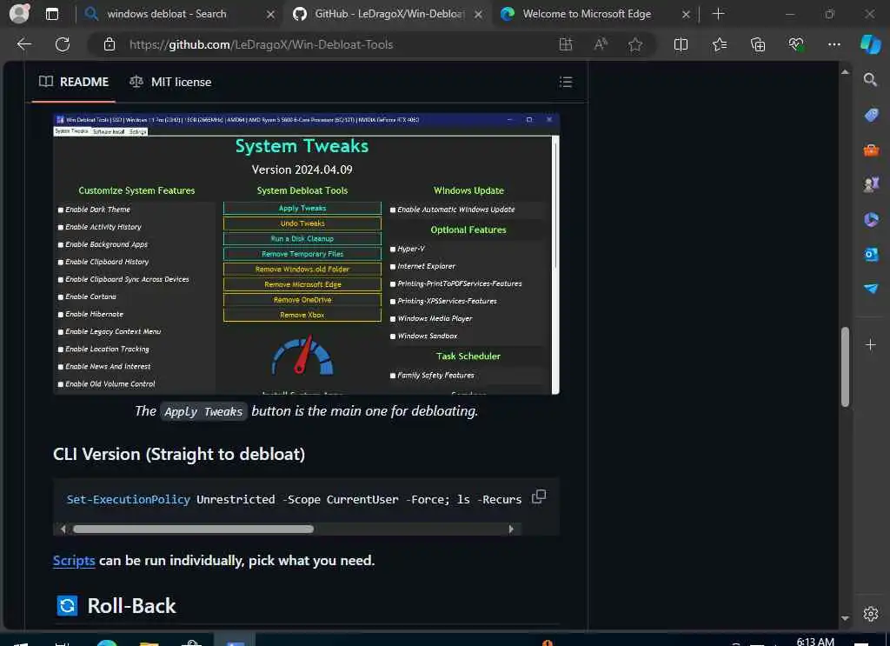Click the Set-ExecutionPolicy command text
The image size is (890, 646).
coord(129,500)
